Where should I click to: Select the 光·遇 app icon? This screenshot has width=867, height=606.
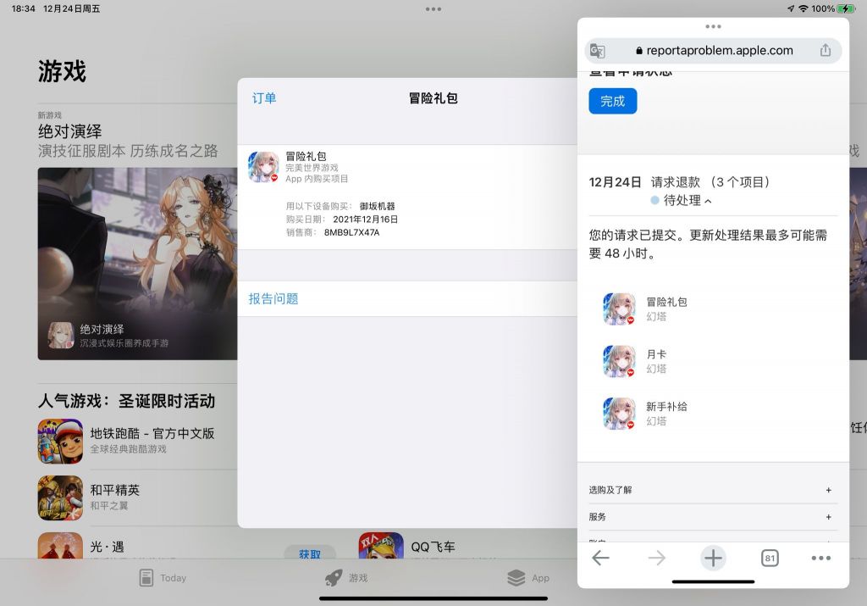(x=60, y=551)
